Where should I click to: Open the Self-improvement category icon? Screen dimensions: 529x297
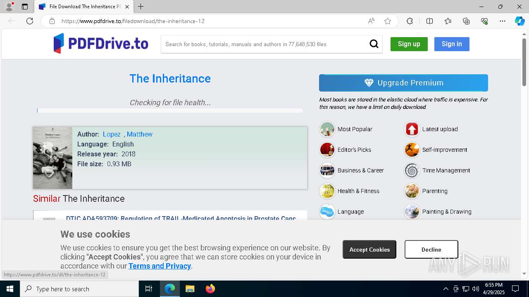pyautogui.click(x=412, y=150)
